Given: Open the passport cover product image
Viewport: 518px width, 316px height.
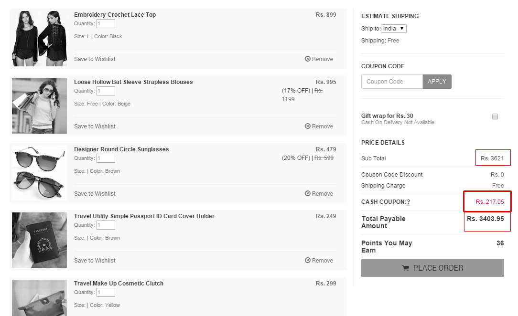Looking at the screenshot, I should pyautogui.click(x=39, y=240).
